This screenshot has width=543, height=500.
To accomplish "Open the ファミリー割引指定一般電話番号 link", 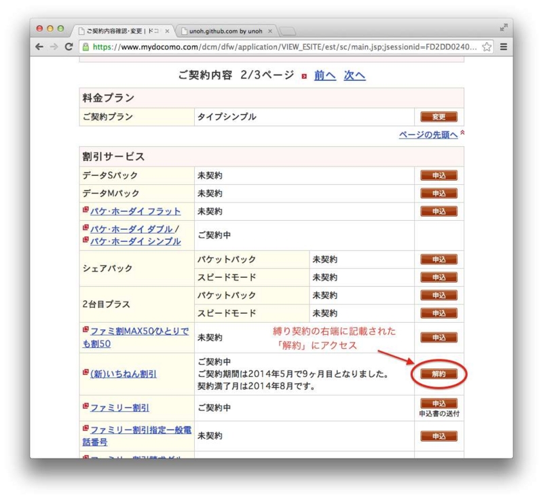I will 137,436.
